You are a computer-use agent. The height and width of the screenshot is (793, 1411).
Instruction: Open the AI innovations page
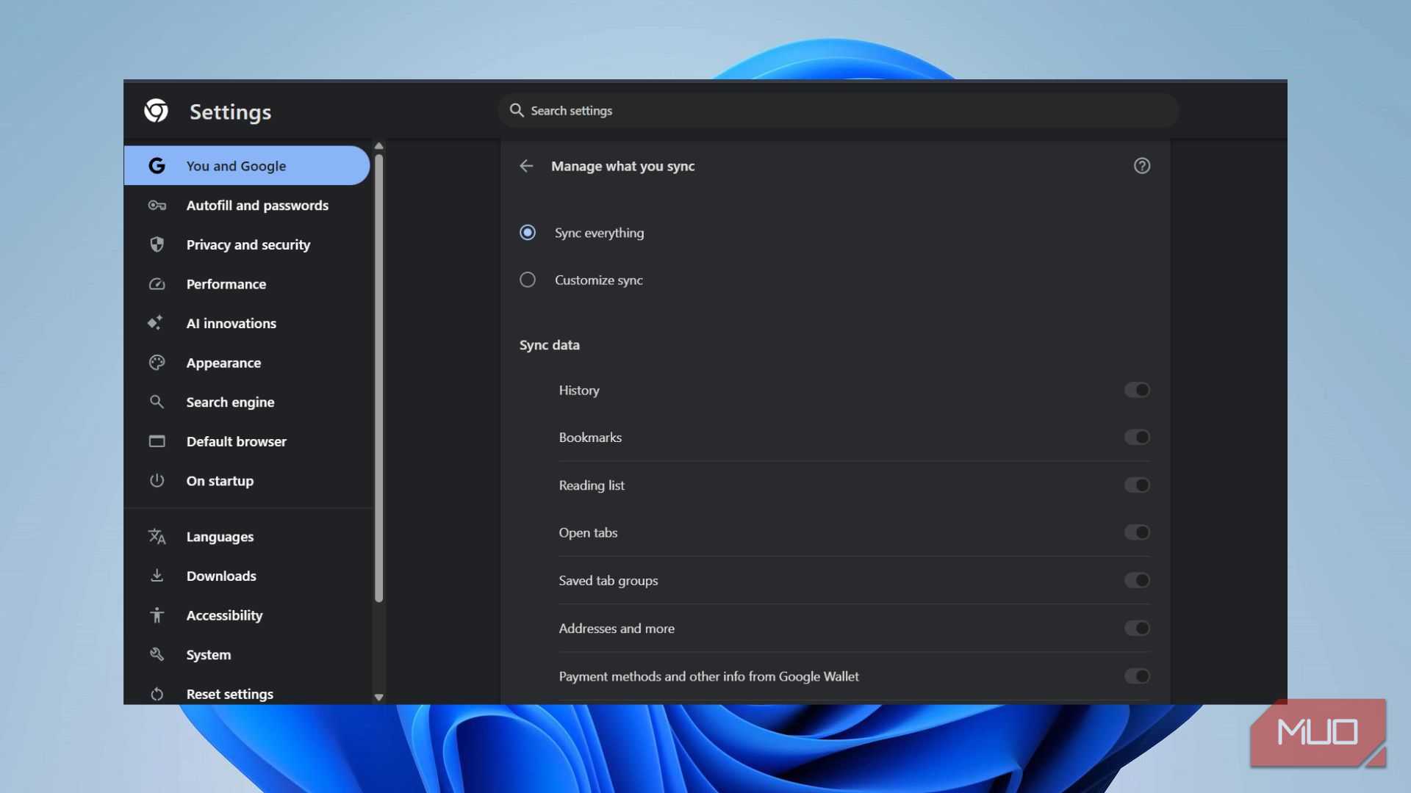(247, 323)
